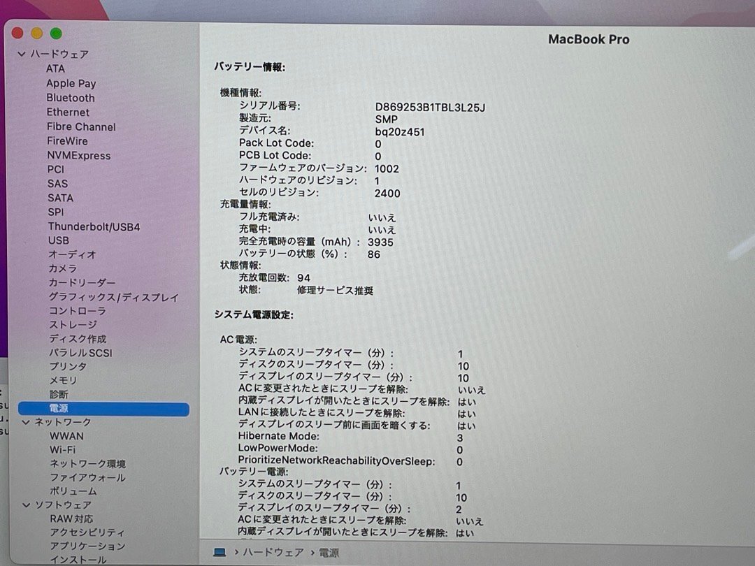755x566 pixels.
Task: Click PrioritizeNetworkReachabilityOverSleep label
Action: (336, 460)
